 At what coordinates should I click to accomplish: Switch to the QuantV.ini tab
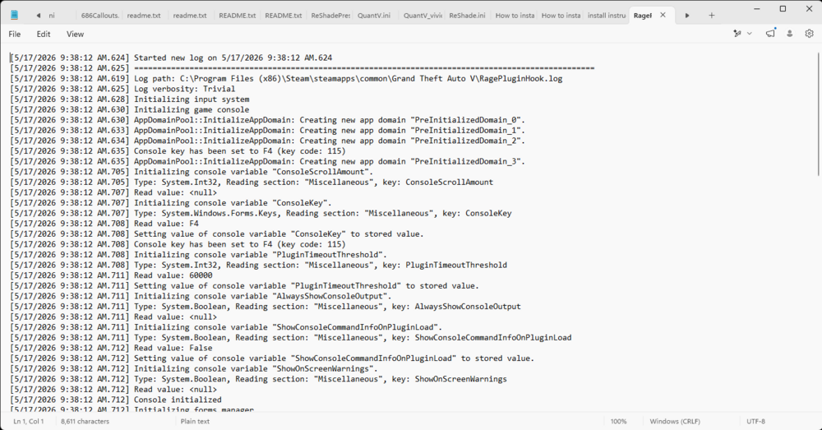click(x=374, y=16)
